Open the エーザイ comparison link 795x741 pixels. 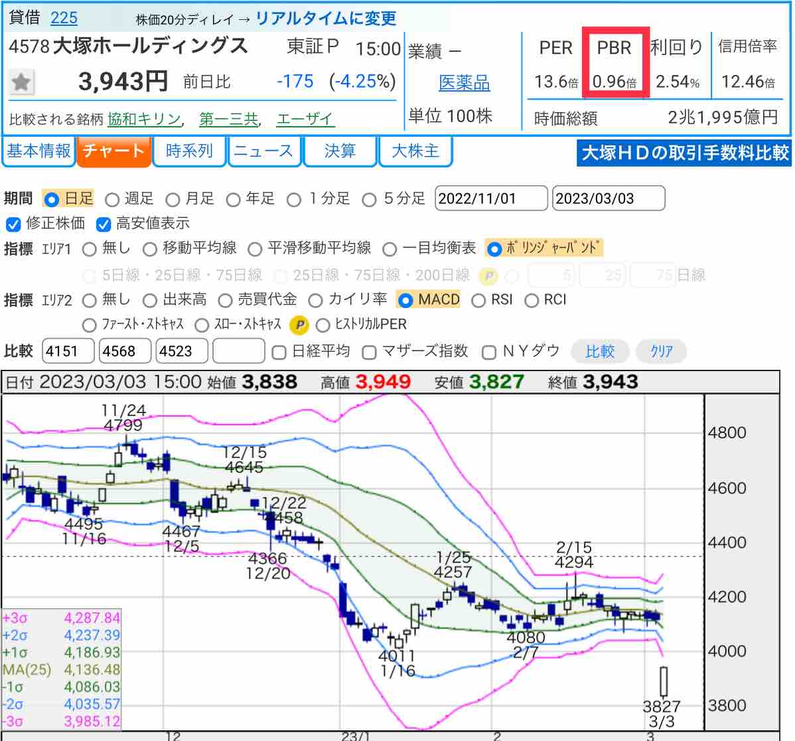point(305,120)
